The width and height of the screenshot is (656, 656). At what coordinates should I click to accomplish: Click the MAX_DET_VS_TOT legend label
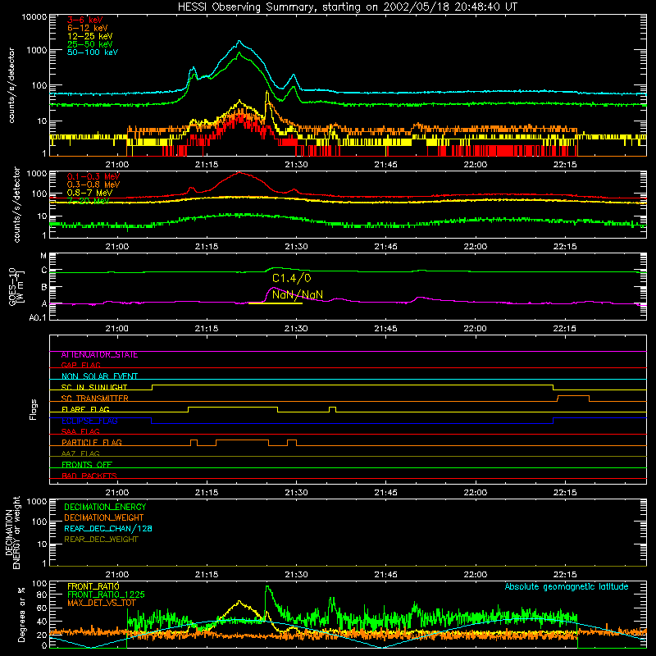pyautogui.click(x=102, y=603)
